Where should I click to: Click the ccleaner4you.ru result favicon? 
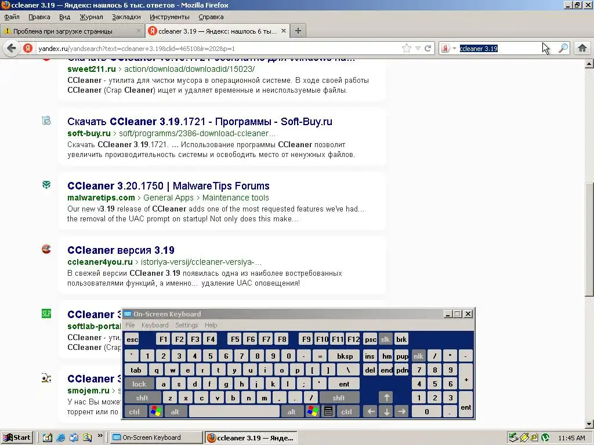(46, 249)
